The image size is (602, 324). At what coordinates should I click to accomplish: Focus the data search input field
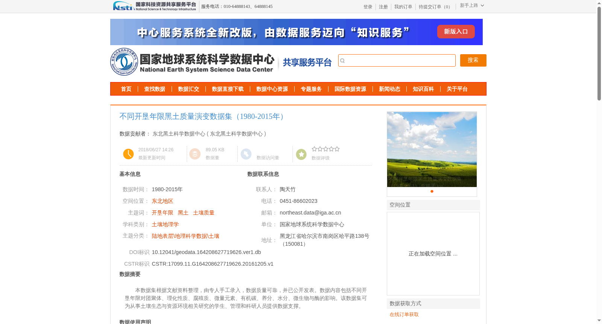[397, 61]
